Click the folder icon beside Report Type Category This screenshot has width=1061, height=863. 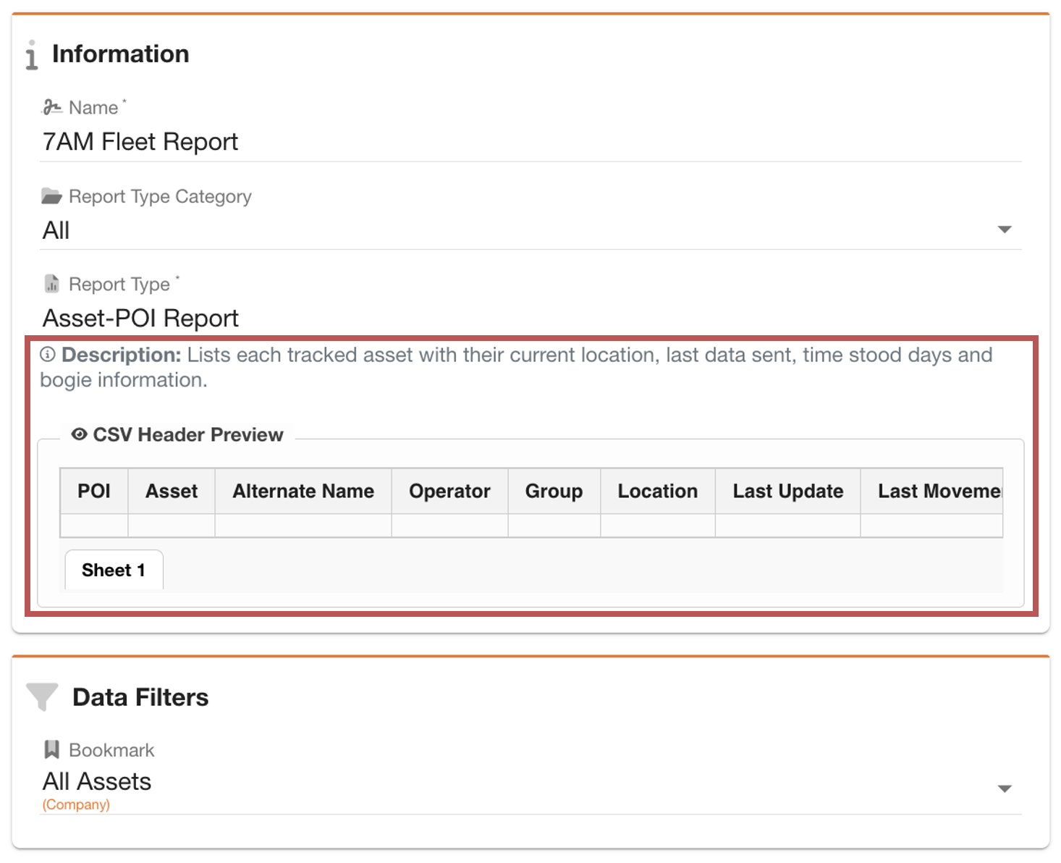51,196
